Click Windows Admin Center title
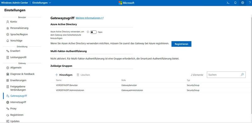 coord(14,3)
